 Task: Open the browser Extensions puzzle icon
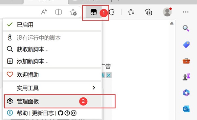(x=112, y=12)
